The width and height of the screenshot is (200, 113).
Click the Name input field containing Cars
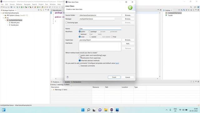point(100,29)
